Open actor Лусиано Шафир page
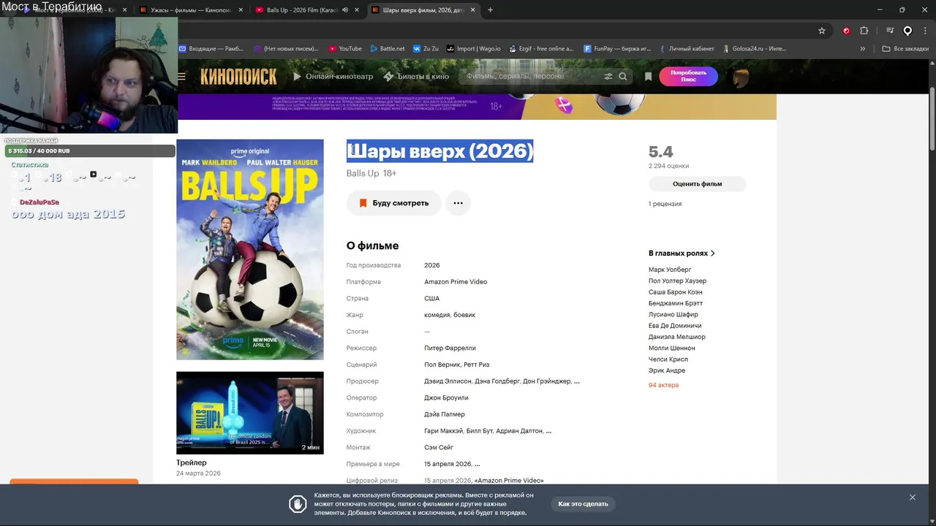 coord(673,314)
